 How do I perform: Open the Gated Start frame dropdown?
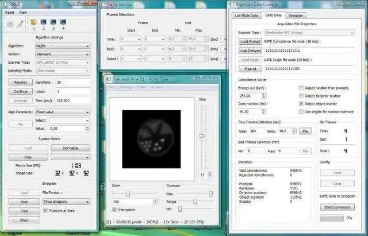point(131,59)
